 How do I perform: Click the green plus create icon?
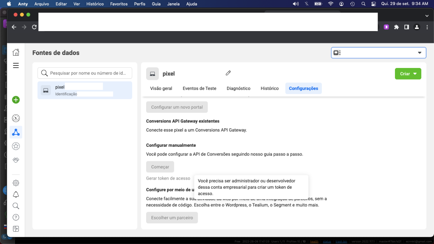pyautogui.click(x=16, y=100)
